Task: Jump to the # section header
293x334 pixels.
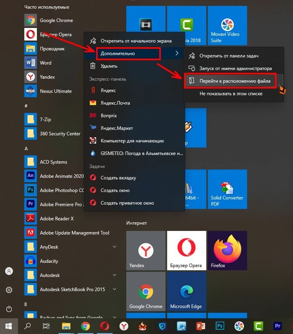Action: pos(26,106)
